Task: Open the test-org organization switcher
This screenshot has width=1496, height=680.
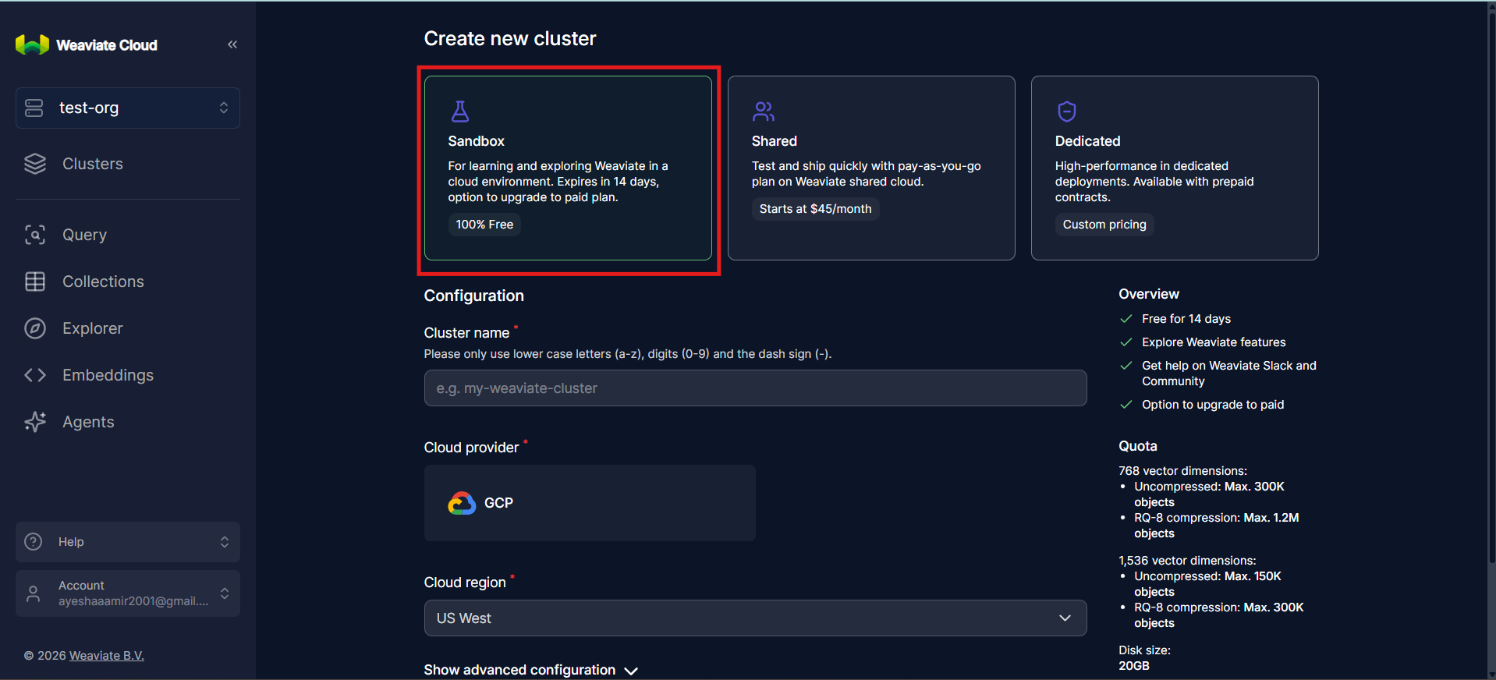Action: tap(128, 108)
